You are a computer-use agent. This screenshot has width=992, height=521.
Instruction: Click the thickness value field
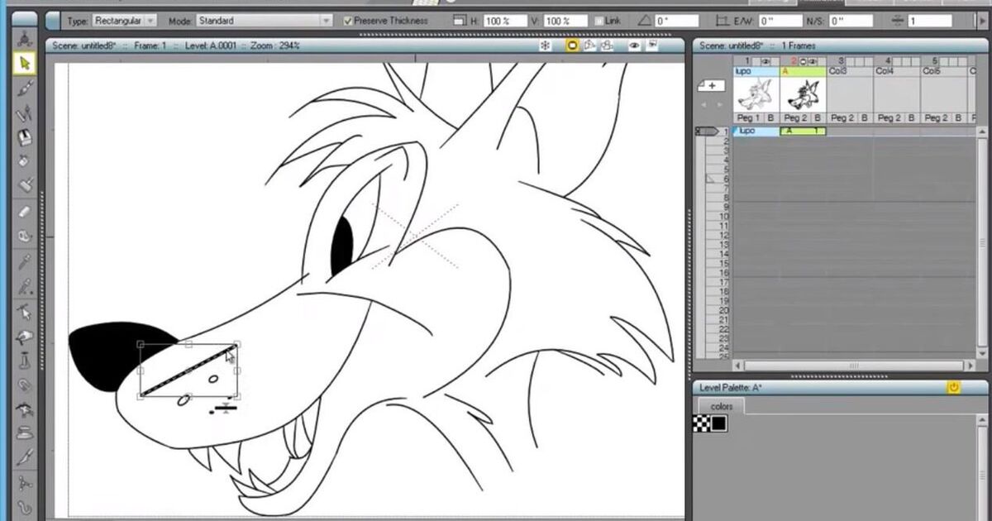pyautogui.click(x=930, y=21)
